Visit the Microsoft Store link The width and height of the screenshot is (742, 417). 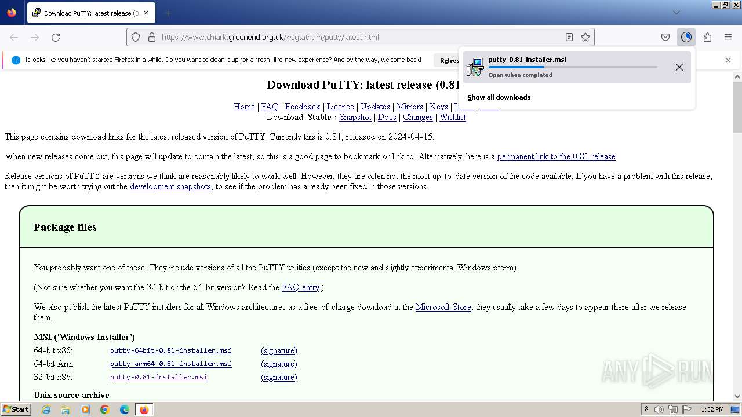(443, 307)
